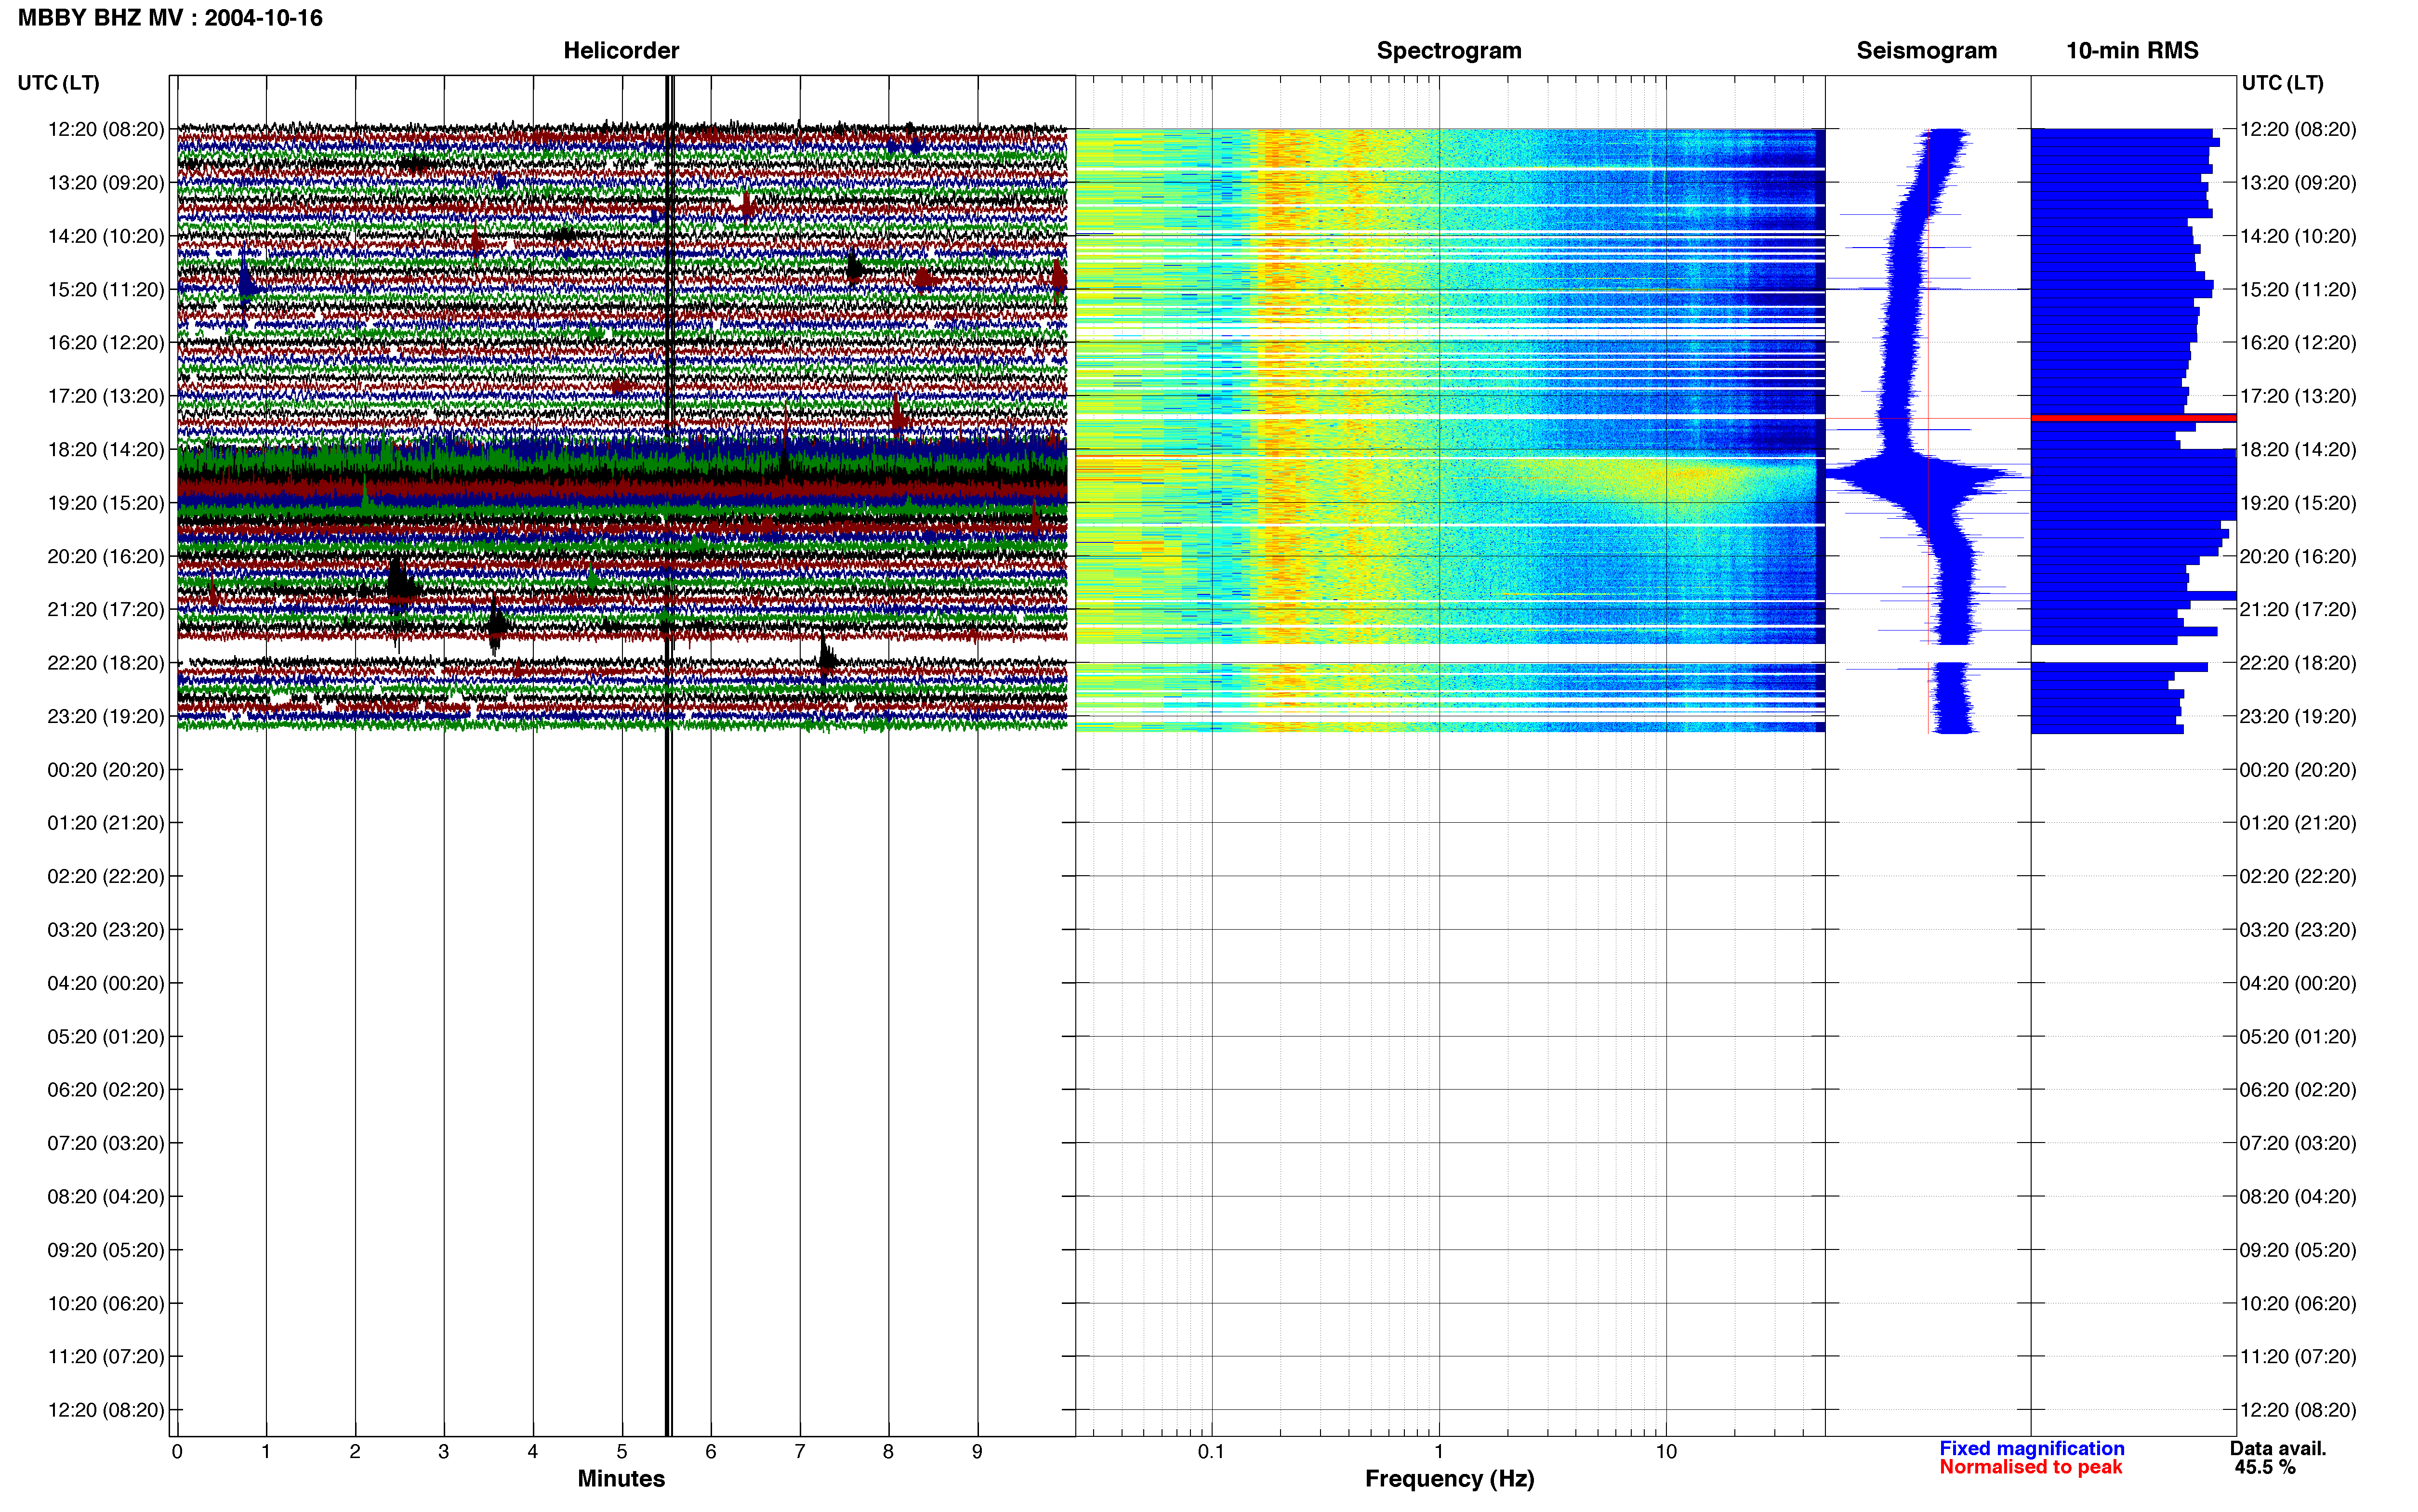Screen dimensions: 2418x1512
Task: Click minute tick label '0' on helicorder
Action: (x=177, y=1451)
